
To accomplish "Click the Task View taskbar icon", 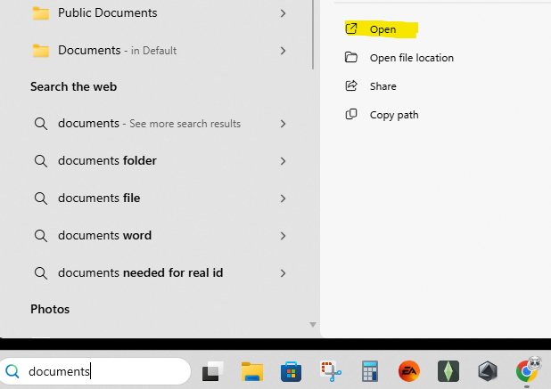I will (213, 371).
